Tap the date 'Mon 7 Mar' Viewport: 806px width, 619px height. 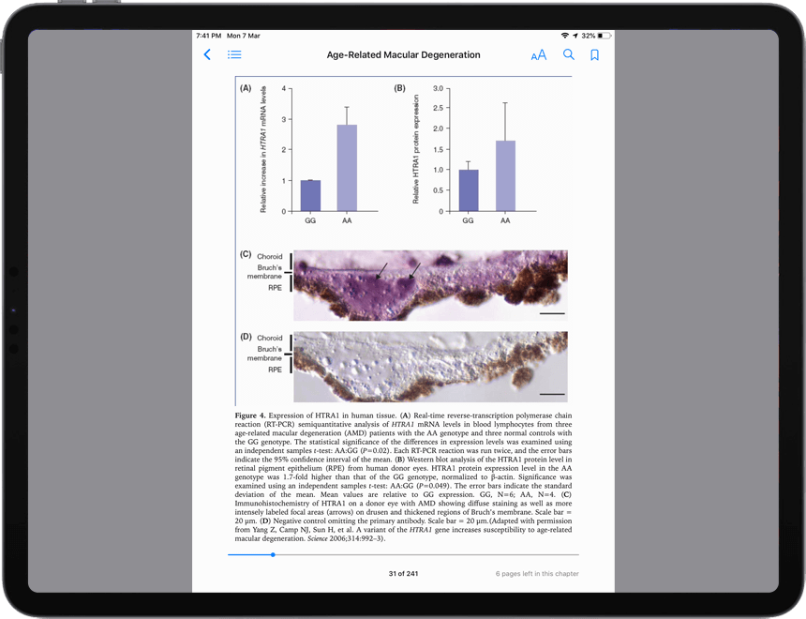click(x=244, y=36)
